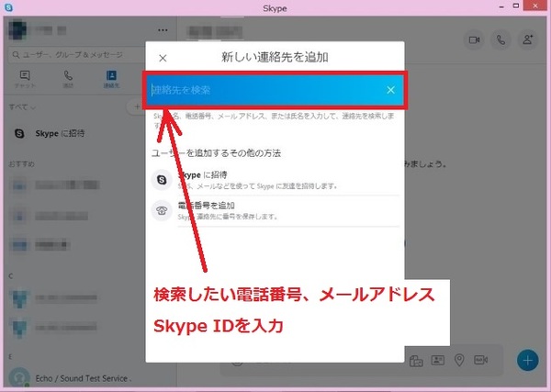Image resolution: width=551 pixels, height=392 pixels.
Task: Expand the すべて filter dropdown
Action: (22, 107)
